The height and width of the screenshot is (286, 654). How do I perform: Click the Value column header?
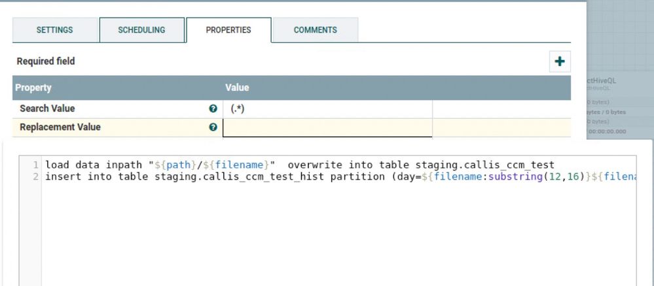click(x=237, y=87)
